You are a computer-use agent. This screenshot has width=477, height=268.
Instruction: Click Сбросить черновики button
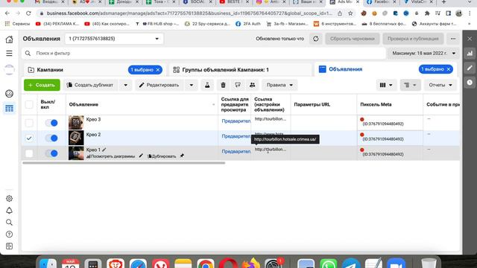coord(353,39)
